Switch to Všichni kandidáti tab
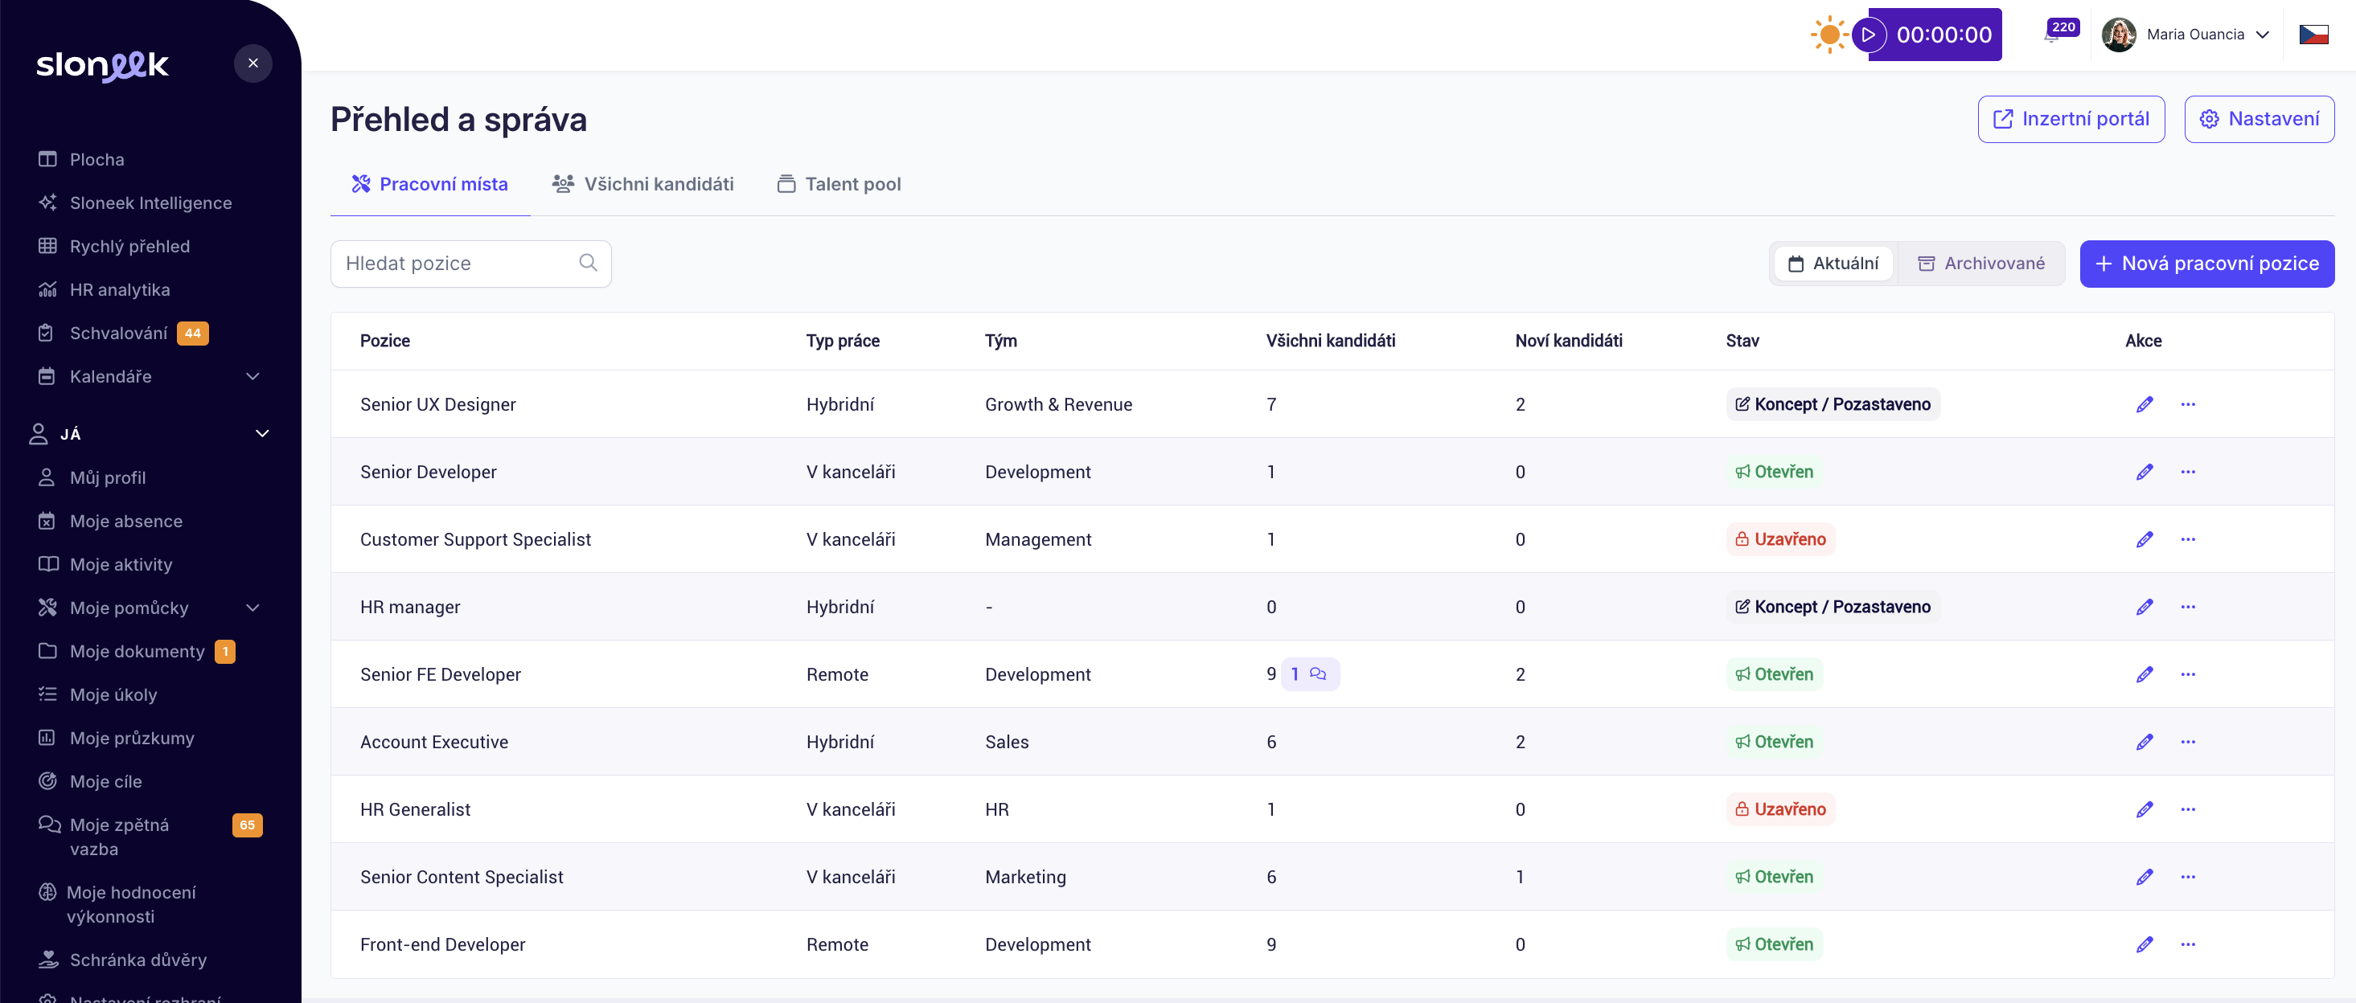 point(643,184)
